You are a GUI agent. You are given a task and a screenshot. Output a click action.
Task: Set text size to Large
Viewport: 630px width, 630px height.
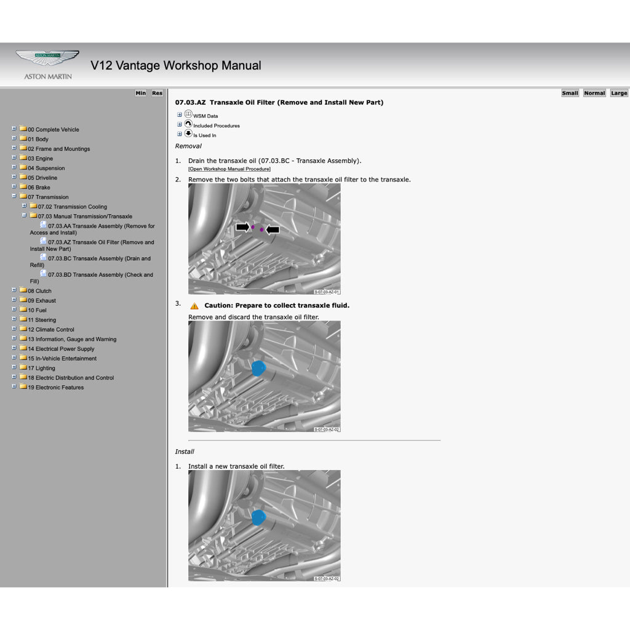(619, 93)
